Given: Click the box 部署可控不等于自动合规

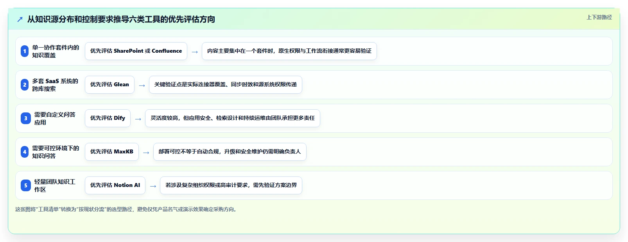Looking at the screenshot, I should tap(230, 152).
